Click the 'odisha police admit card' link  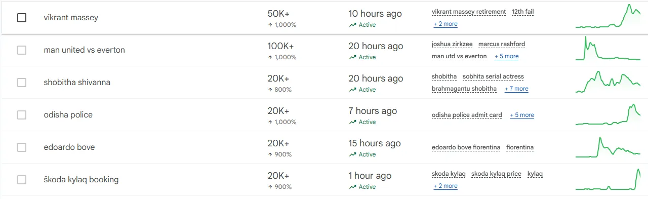(x=467, y=115)
